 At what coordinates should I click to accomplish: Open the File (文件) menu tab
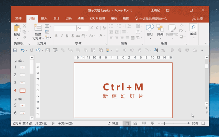click(18, 18)
